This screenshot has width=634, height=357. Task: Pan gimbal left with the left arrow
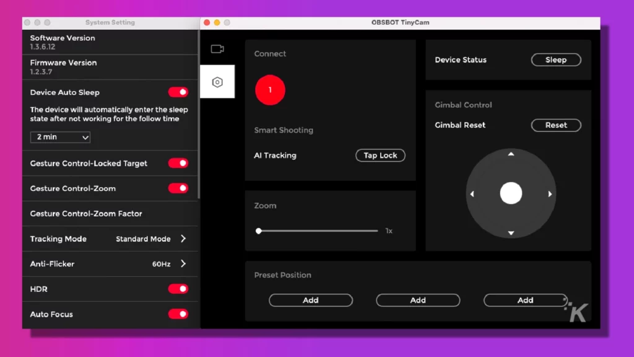[472, 194]
